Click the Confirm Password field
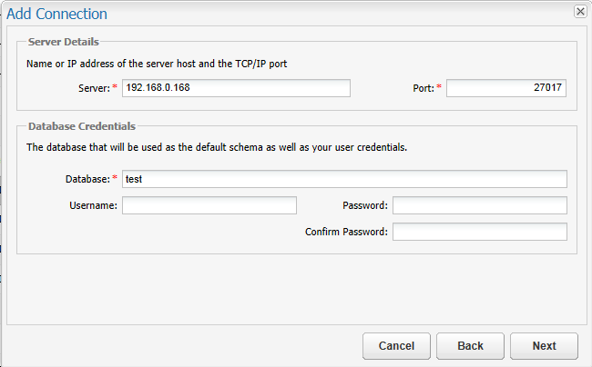Screen dimensions: 592x367 (479, 232)
